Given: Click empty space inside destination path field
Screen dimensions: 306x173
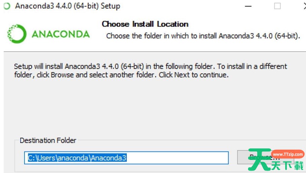Looking at the screenshot, I should click(178, 158).
